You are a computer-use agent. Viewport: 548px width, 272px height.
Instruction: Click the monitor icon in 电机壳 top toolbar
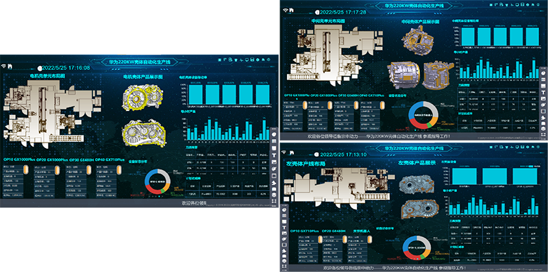pyautogui.click(x=247, y=60)
